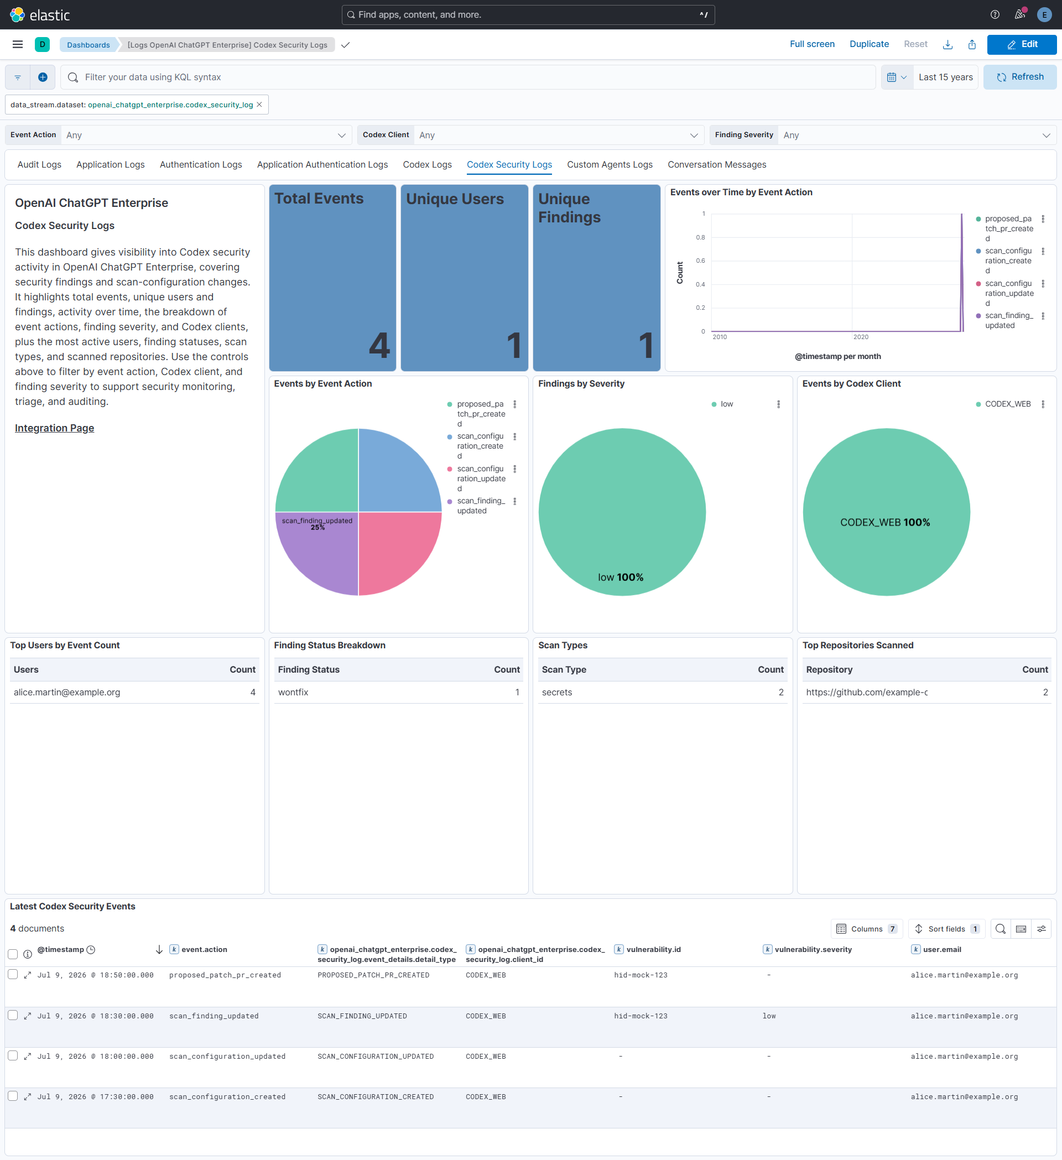Image resolution: width=1062 pixels, height=1160 pixels.
Task: Click the dashboard saved checkmark icon
Action: pos(345,45)
